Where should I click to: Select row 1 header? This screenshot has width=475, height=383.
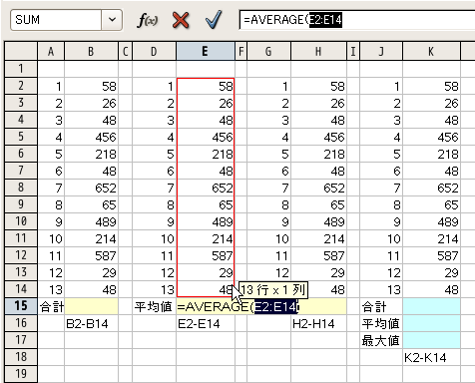[21, 69]
